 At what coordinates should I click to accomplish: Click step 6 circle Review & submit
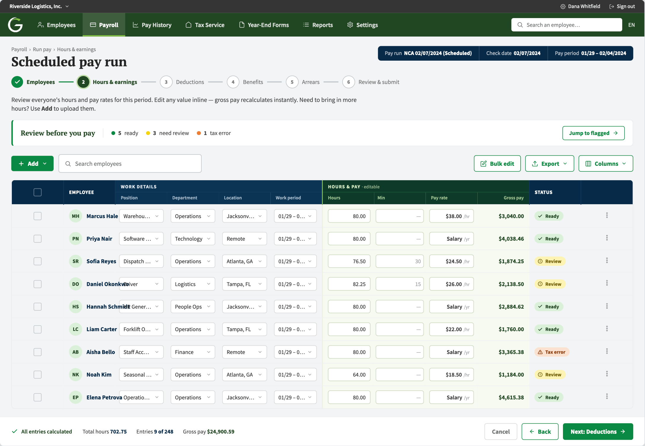[x=349, y=82]
